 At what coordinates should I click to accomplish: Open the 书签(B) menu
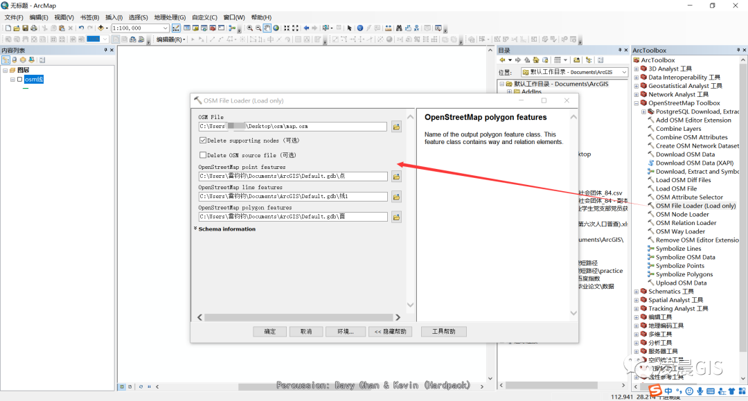pyautogui.click(x=89, y=17)
